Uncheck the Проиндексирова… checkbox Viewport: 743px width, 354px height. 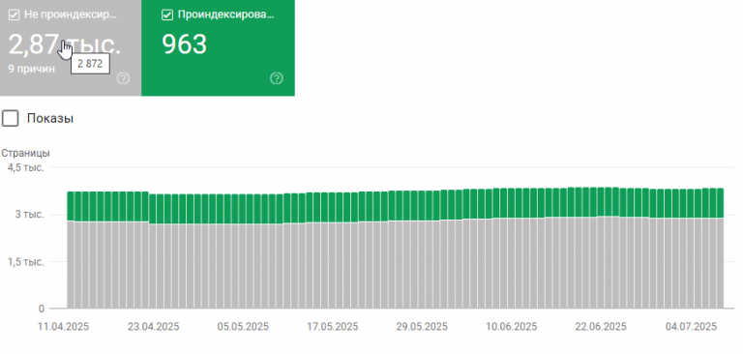167,15
